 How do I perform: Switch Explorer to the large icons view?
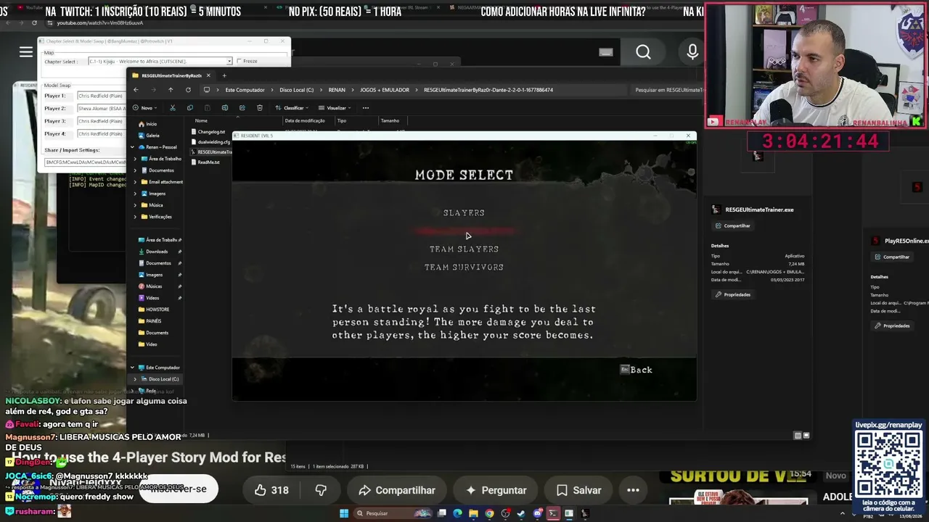pyautogui.click(x=806, y=436)
